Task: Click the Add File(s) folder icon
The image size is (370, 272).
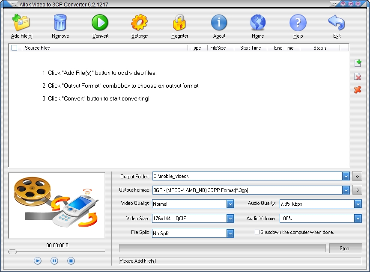Action: [21, 23]
